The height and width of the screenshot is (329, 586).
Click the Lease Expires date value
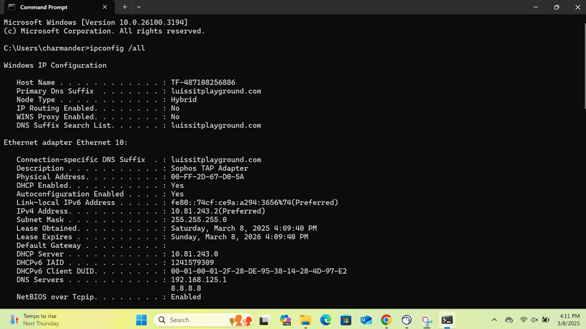pyautogui.click(x=240, y=237)
